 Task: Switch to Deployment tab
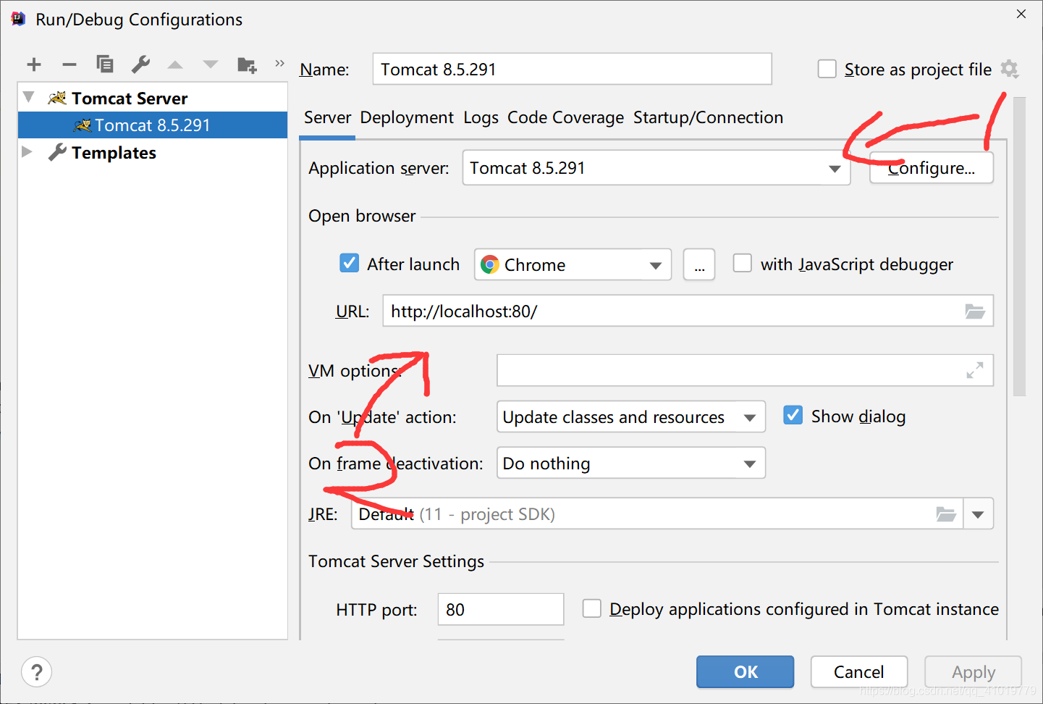coord(407,117)
